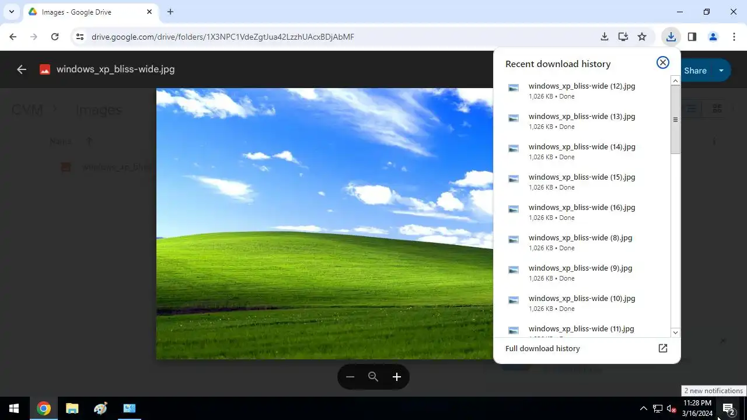The image size is (747, 420).
Task: Click the install app icon in address bar
Action: 623,37
